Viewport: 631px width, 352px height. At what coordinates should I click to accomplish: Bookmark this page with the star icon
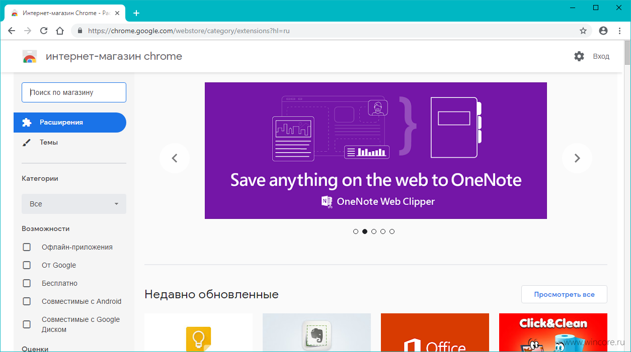(583, 31)
